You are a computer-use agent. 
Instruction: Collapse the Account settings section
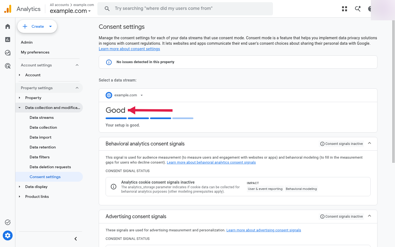coord(77,65)
